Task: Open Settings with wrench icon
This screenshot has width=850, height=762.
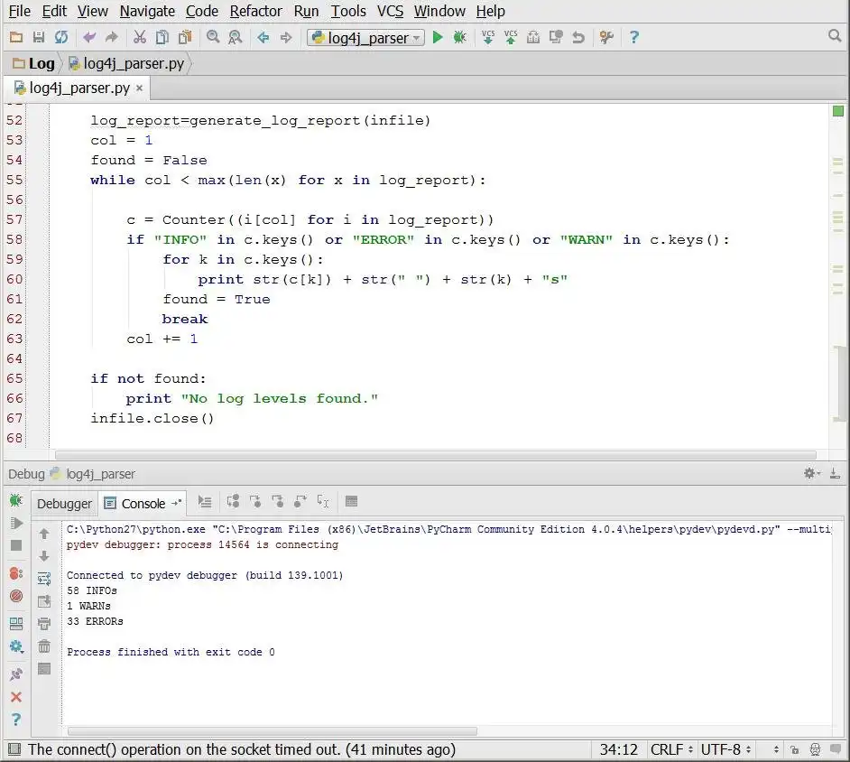Action: 606,37
